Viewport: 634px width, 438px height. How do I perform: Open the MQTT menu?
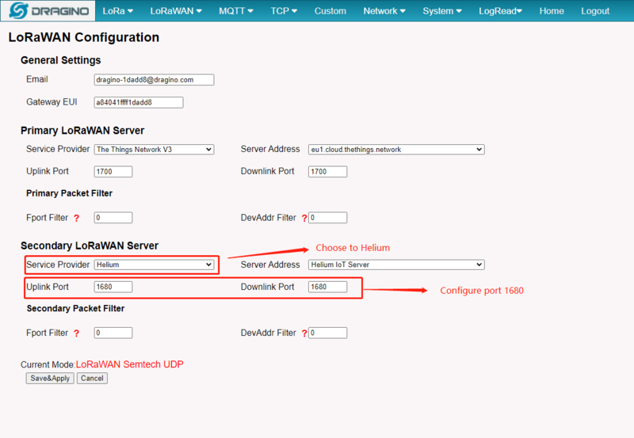(235, 11)
